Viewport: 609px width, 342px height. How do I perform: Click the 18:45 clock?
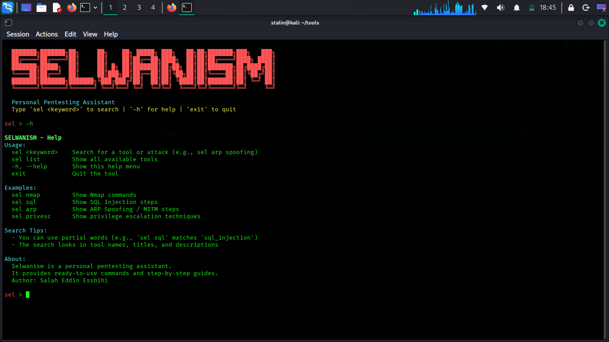[548, 8]
